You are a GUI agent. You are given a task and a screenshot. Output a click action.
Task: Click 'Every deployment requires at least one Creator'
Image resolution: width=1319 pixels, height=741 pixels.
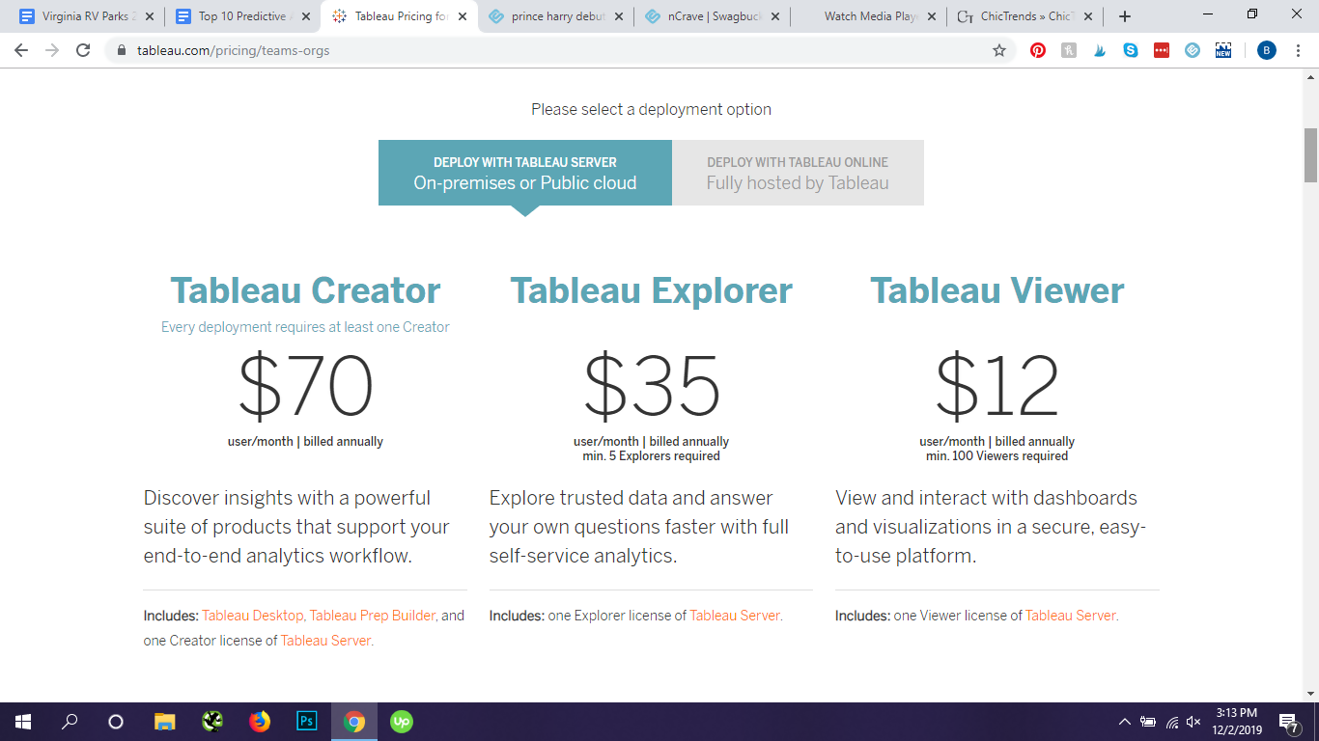305,327
